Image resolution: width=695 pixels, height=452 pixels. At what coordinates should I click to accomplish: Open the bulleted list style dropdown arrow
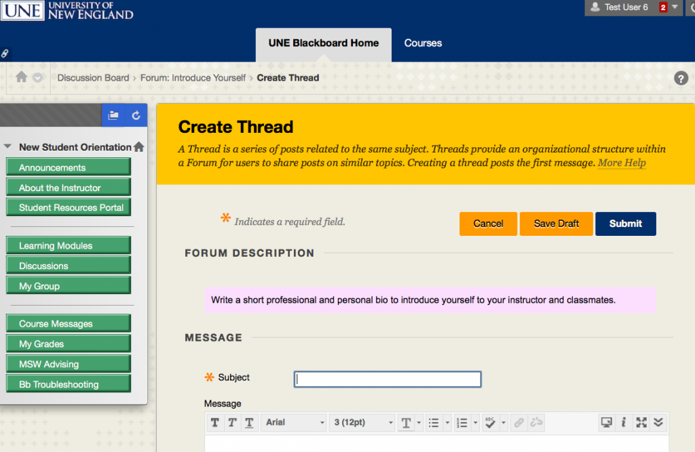(x=447, y=423)
